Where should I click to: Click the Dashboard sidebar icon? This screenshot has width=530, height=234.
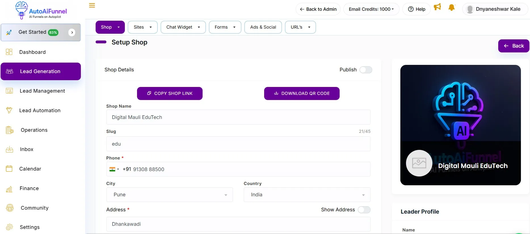pyautogui.click(x=9, y=52)
